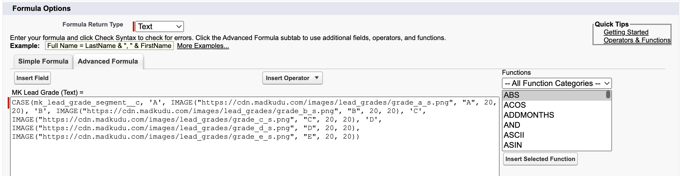Choose ADDMONTHS in the functions list

pos(529,115)
